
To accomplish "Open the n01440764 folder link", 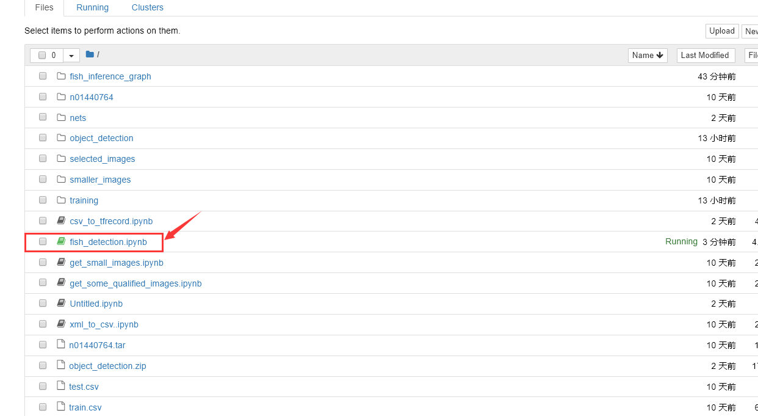I will coord(92,97).
